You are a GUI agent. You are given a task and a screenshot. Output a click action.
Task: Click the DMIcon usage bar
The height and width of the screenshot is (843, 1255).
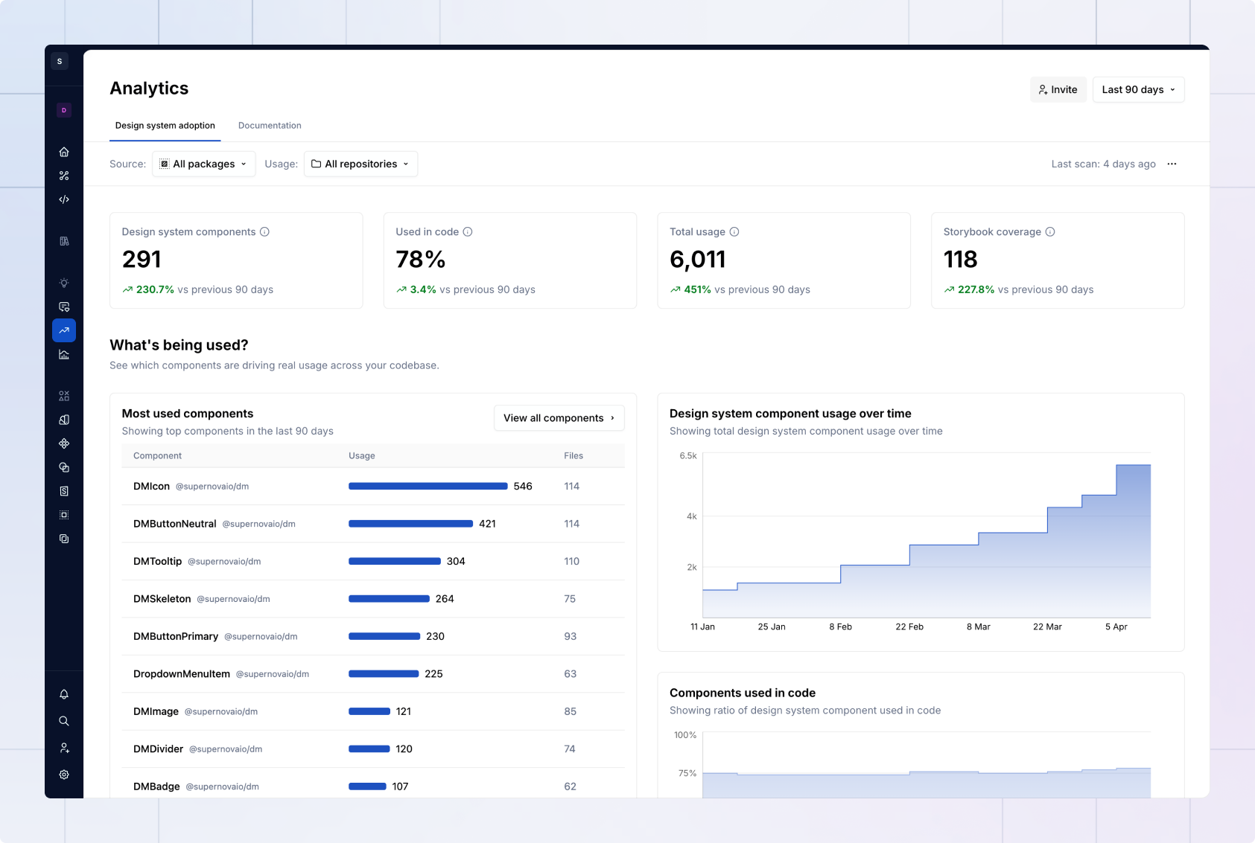coord(428,486)
